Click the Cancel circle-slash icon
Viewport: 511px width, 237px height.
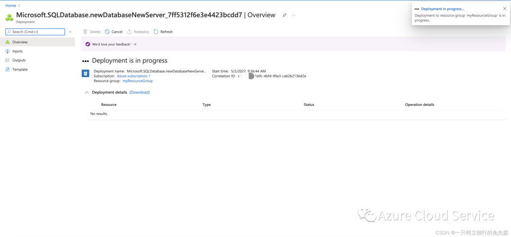point(107,32)
